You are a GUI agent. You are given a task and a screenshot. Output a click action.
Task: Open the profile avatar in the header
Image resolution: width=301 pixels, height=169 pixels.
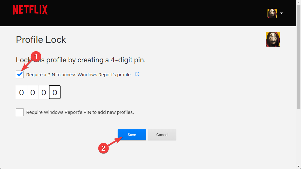(272, 13)
